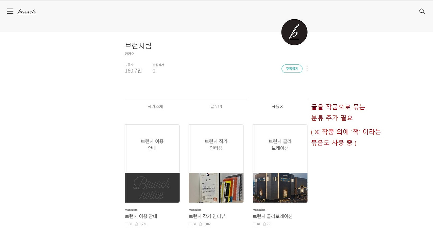Click the 브런치 작가 인터뷰 title link
Image resolution: width=433 pixels, height=234 pixels.
point(207,216)
